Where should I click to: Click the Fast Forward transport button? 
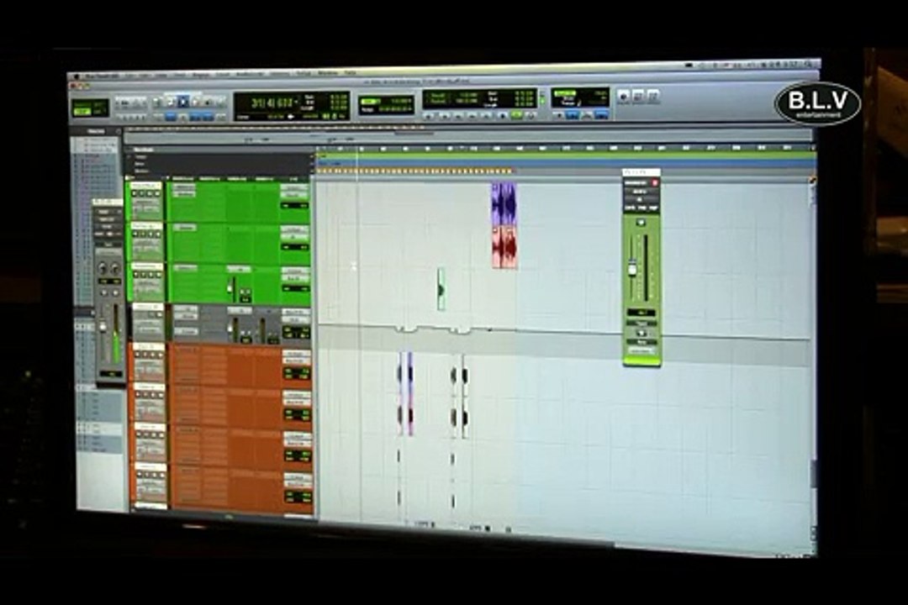pos(472,116)
